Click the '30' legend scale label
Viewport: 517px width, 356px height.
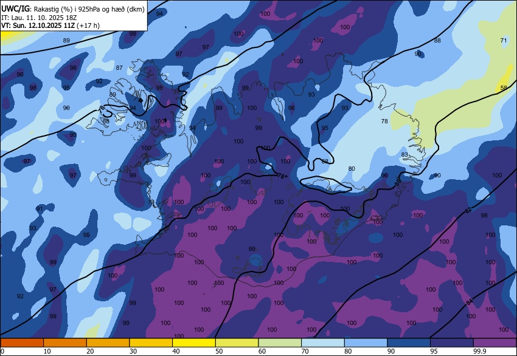click(x=133, y=351)
